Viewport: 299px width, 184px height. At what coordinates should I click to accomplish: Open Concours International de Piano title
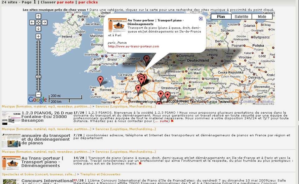(x=47, y=182)
